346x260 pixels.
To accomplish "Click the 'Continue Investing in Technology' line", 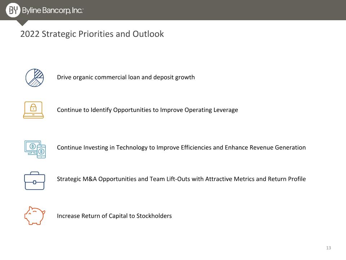I will coord(181,147).
